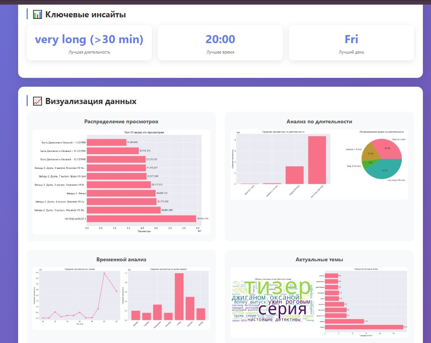Click the Распределение просмотров panel title
431x343 pixels.
tap(121, 121)
